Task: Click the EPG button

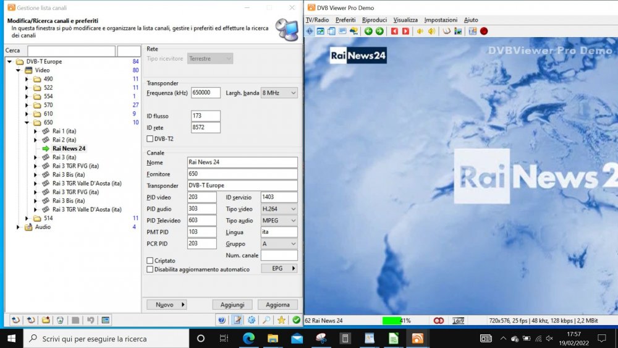Action: [279, 268]
